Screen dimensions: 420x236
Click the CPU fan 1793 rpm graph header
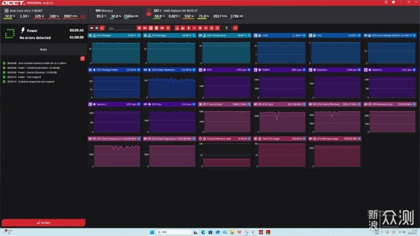(x=225, y=70)
